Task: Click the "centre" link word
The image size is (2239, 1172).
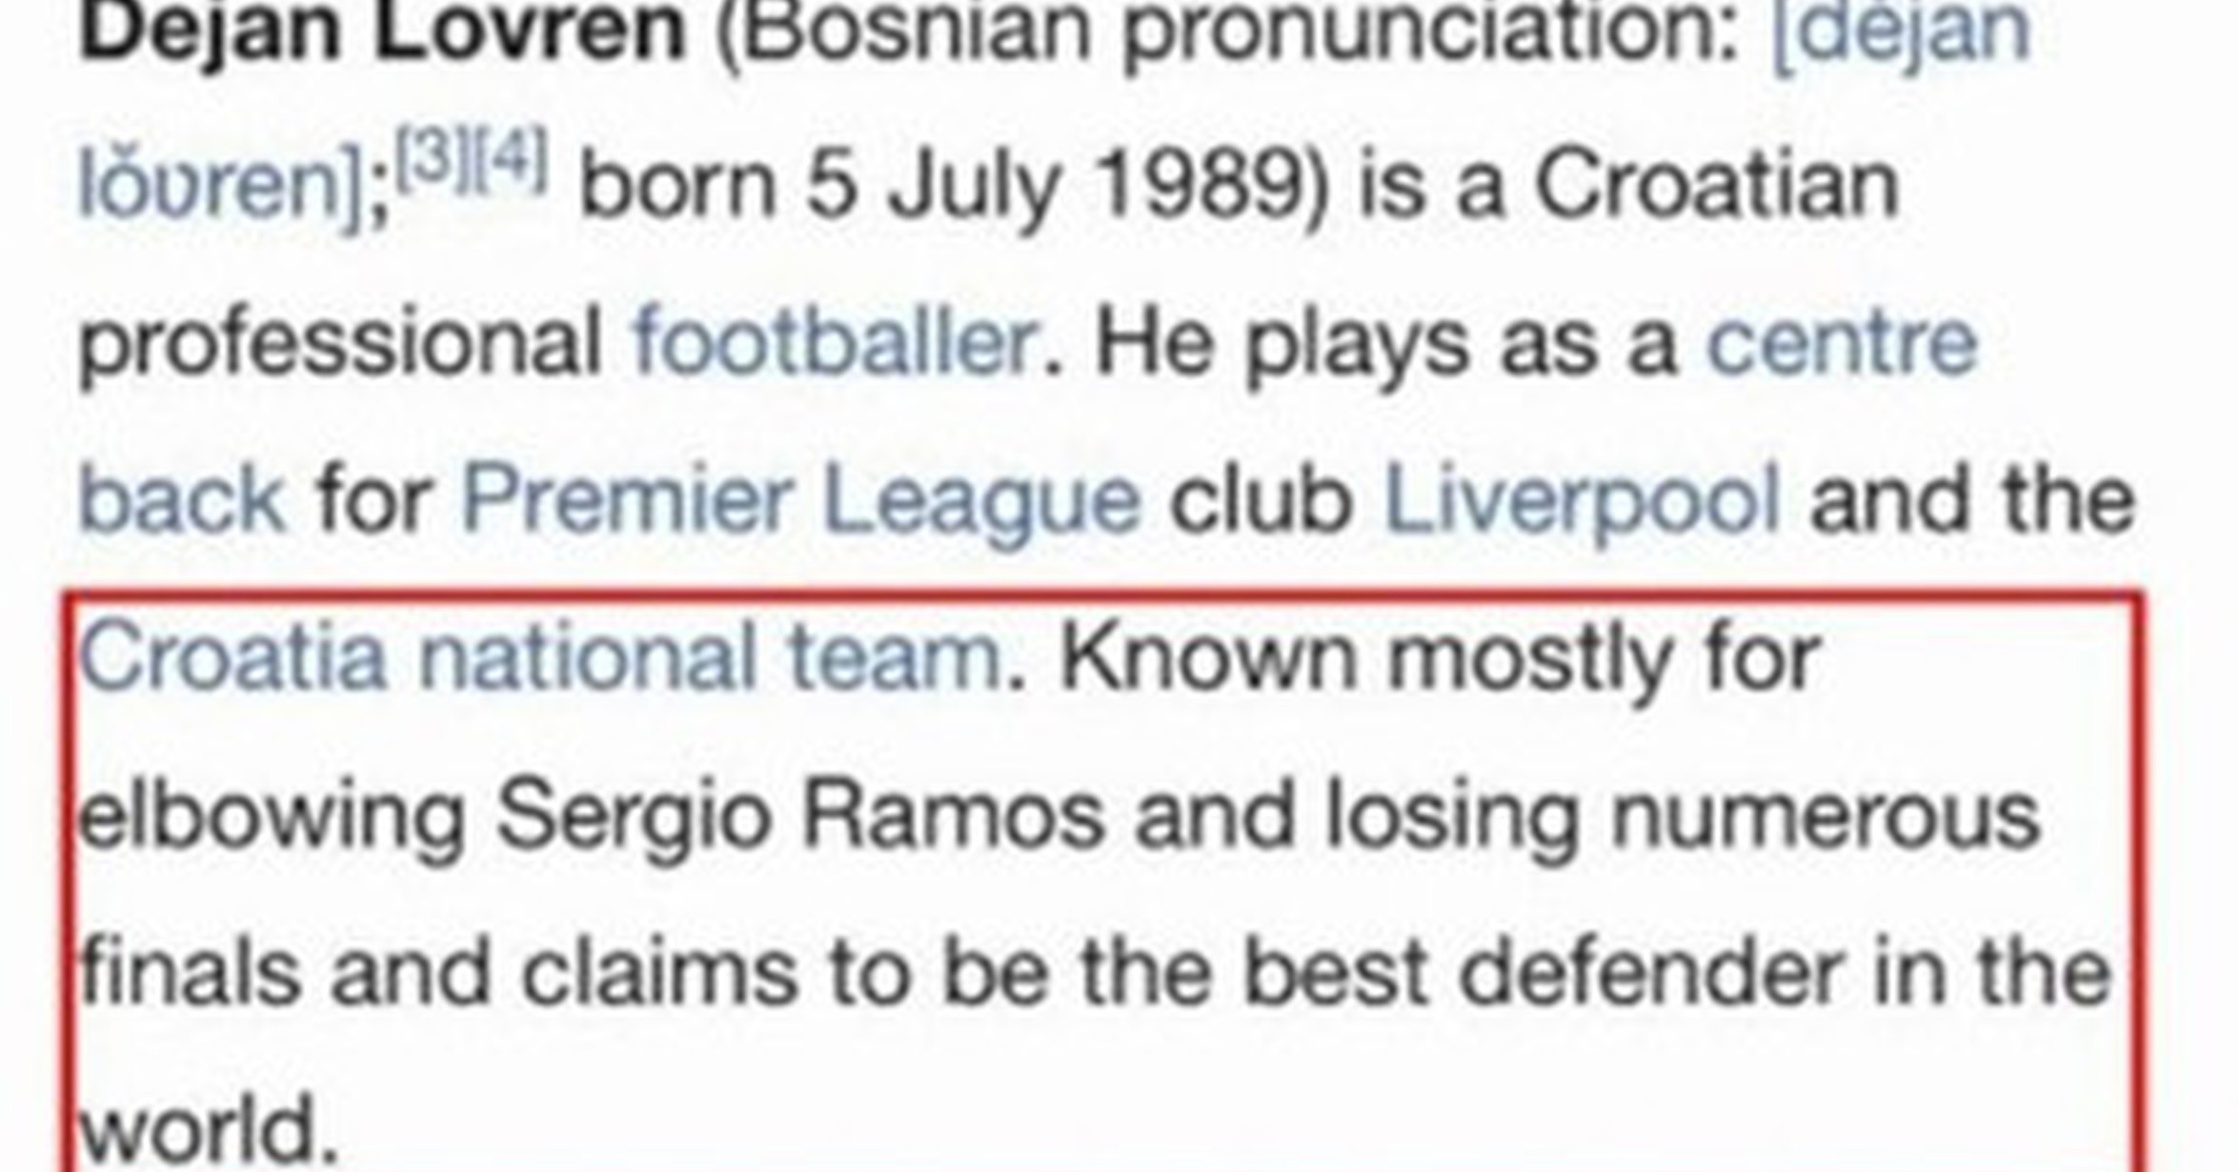Action: 1841,341
